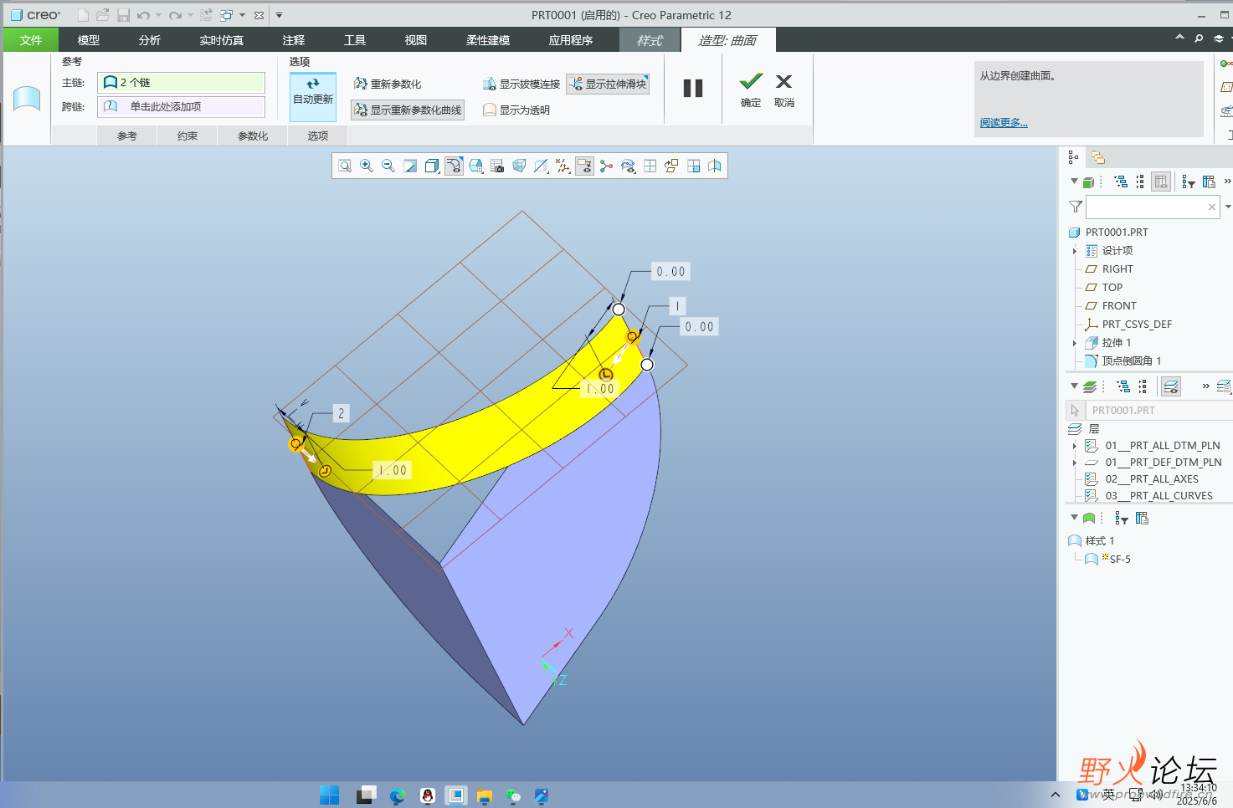1233x808 pixels.
Task: Click the Undo arrow in quick access toolbar
Action: coord(144,15)
